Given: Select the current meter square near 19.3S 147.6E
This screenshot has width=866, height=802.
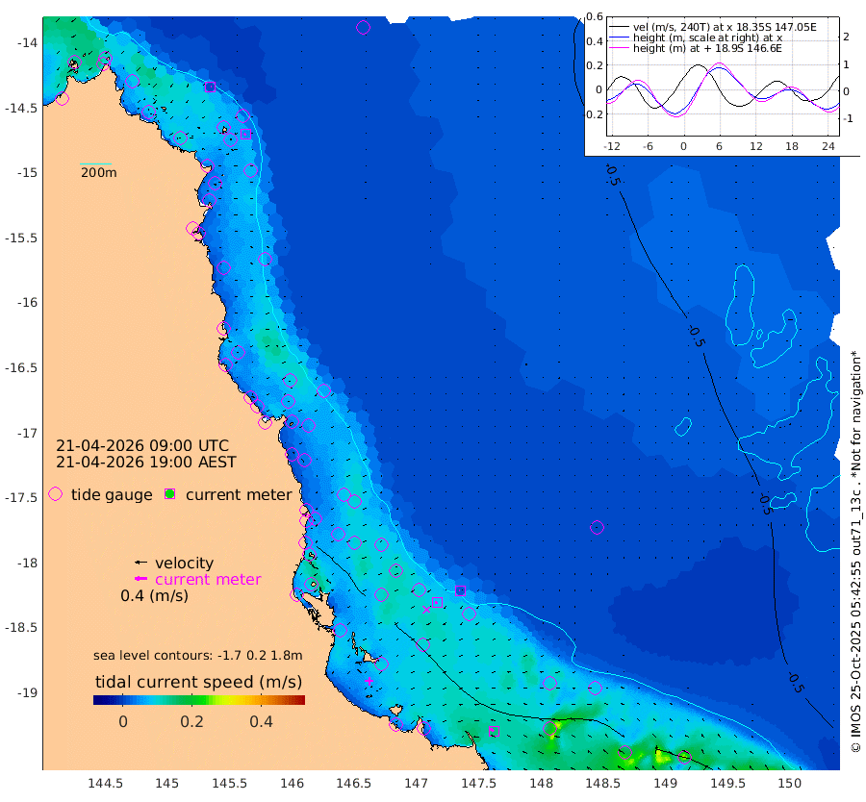Looking at the screenshot, I should (494, 732).
